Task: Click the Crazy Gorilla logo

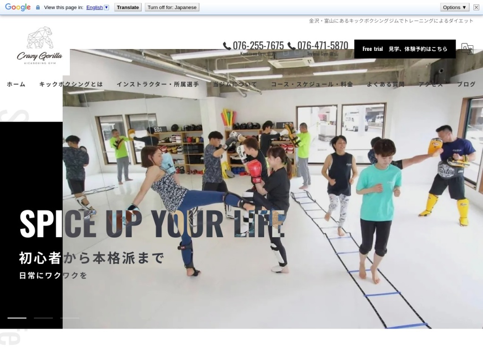Action: 40,46
